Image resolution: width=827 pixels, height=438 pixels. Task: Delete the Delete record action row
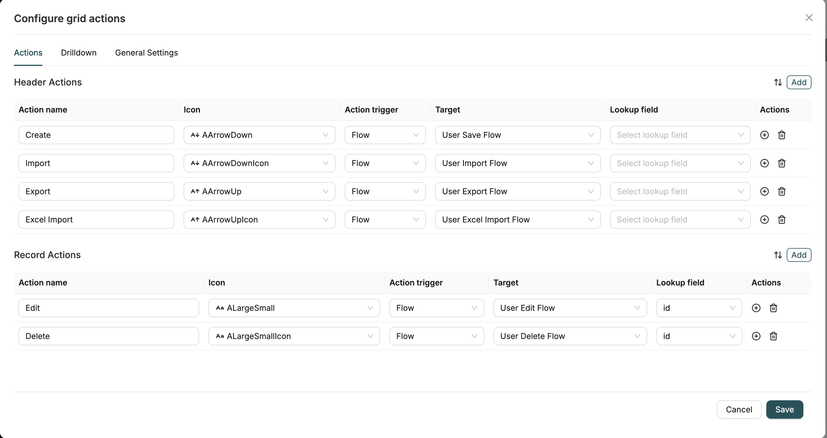(x=773, y=336)
